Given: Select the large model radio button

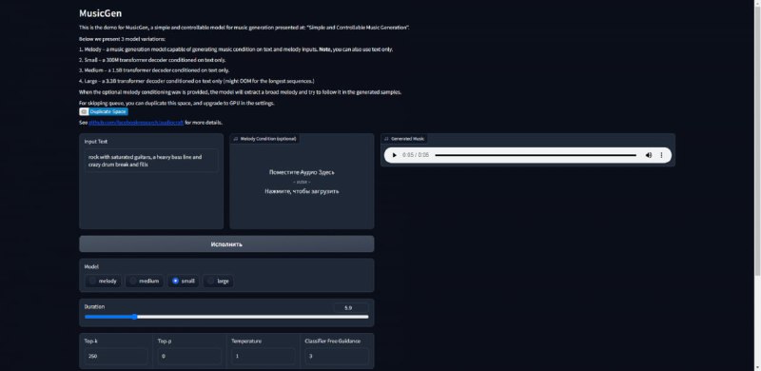Looking at the screenshot, I should pyautogui.click(x=210, y=281).
